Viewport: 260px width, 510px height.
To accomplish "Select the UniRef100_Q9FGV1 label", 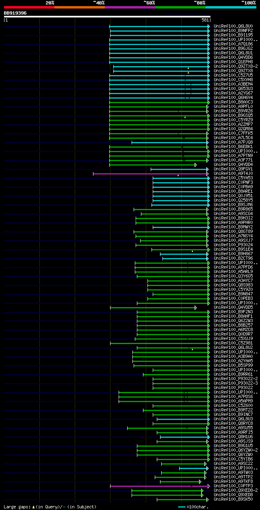I will [x=233, y=169].
